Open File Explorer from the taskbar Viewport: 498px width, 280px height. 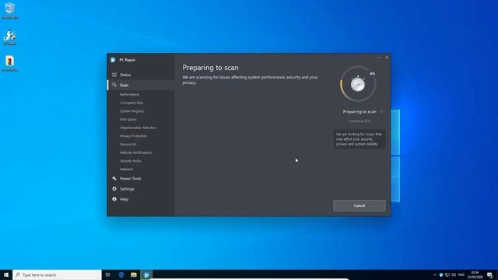134,275
